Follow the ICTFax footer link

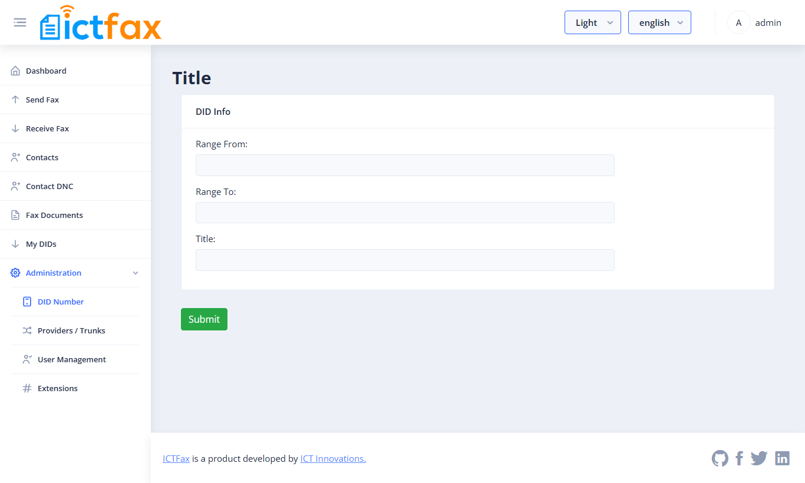pos(176,458)
